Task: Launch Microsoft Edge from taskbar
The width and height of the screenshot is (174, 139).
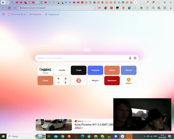Action: (82, 136)
